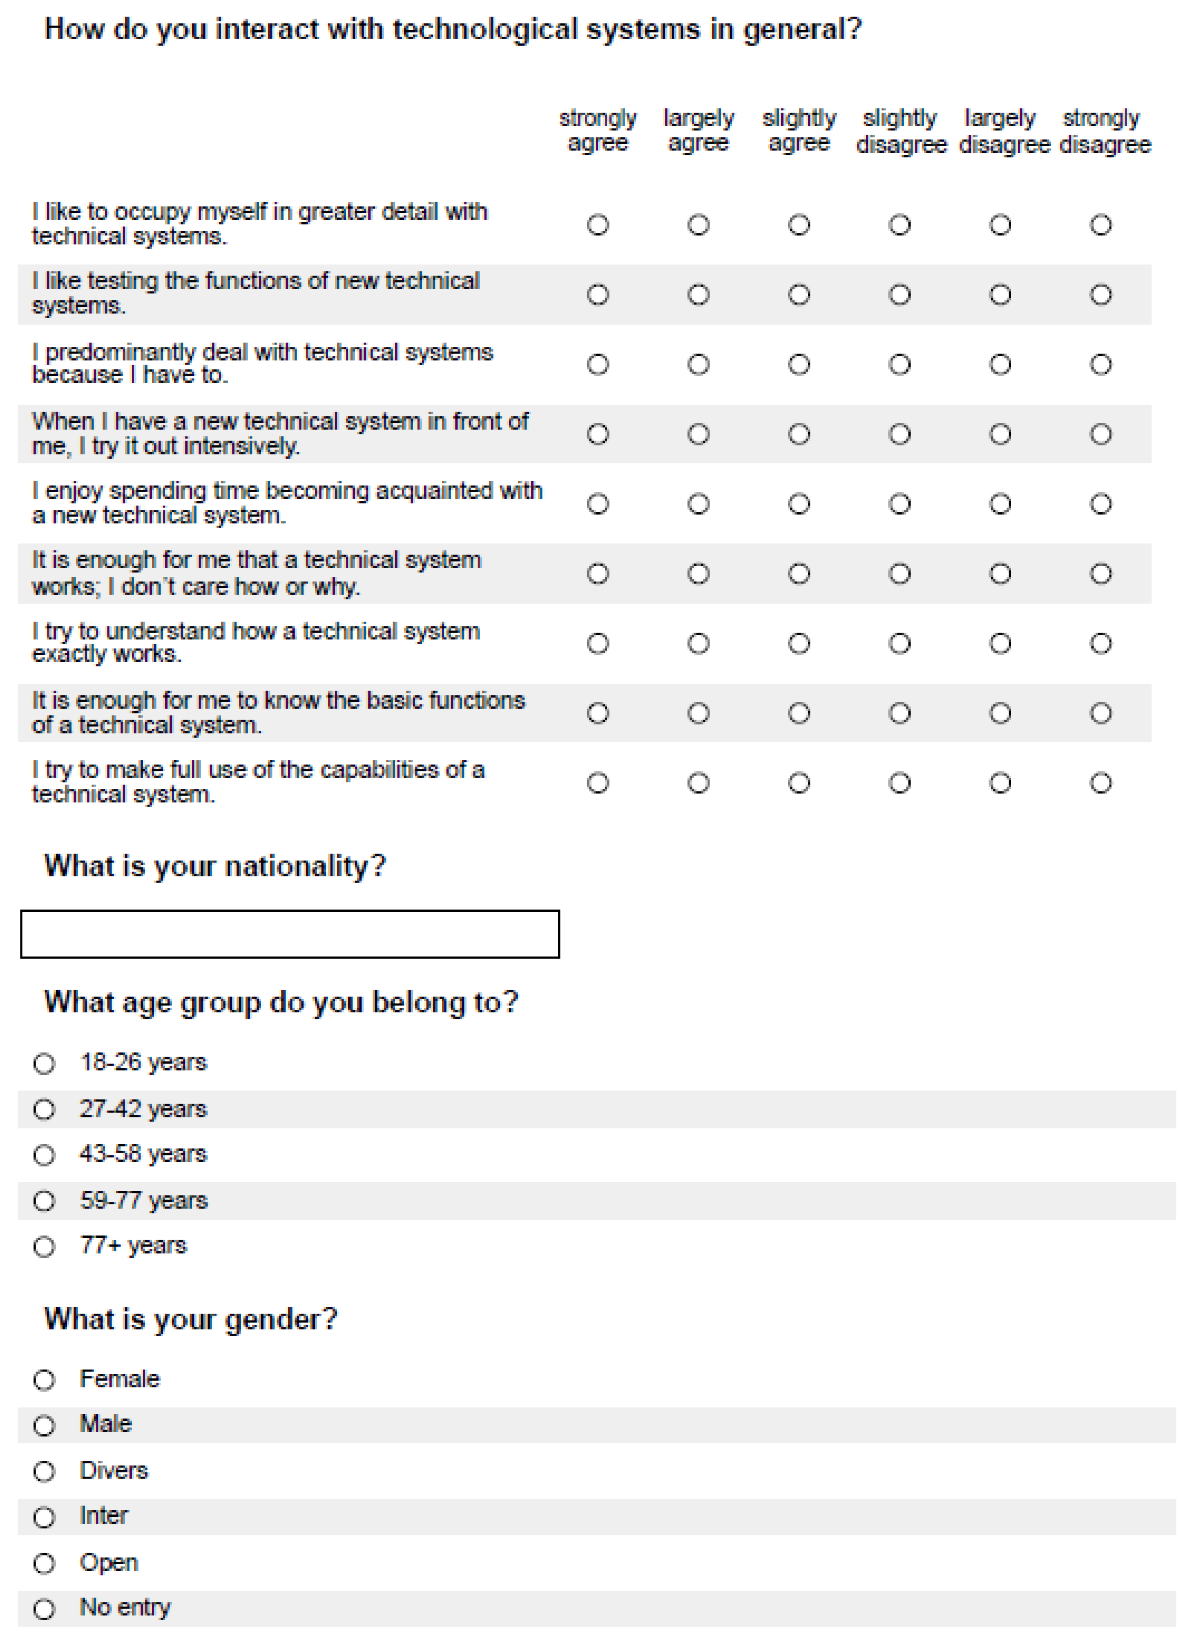Select 'slightly disagree' for enjoy becoming acquainted statement
Viewport: 1197px width, 1642px height.
900,503
